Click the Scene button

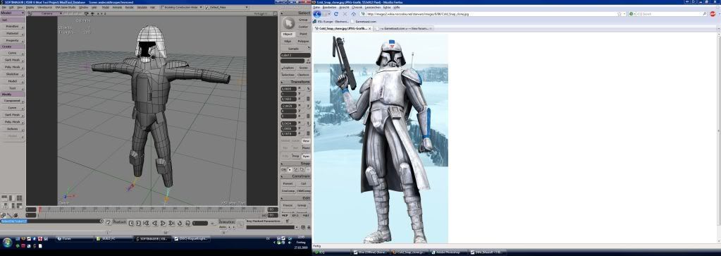coord(304,68)
